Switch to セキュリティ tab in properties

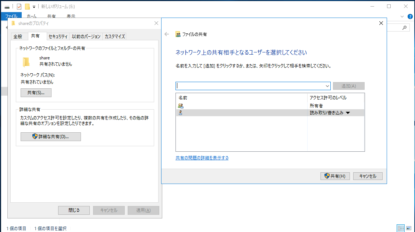(58, 36)
